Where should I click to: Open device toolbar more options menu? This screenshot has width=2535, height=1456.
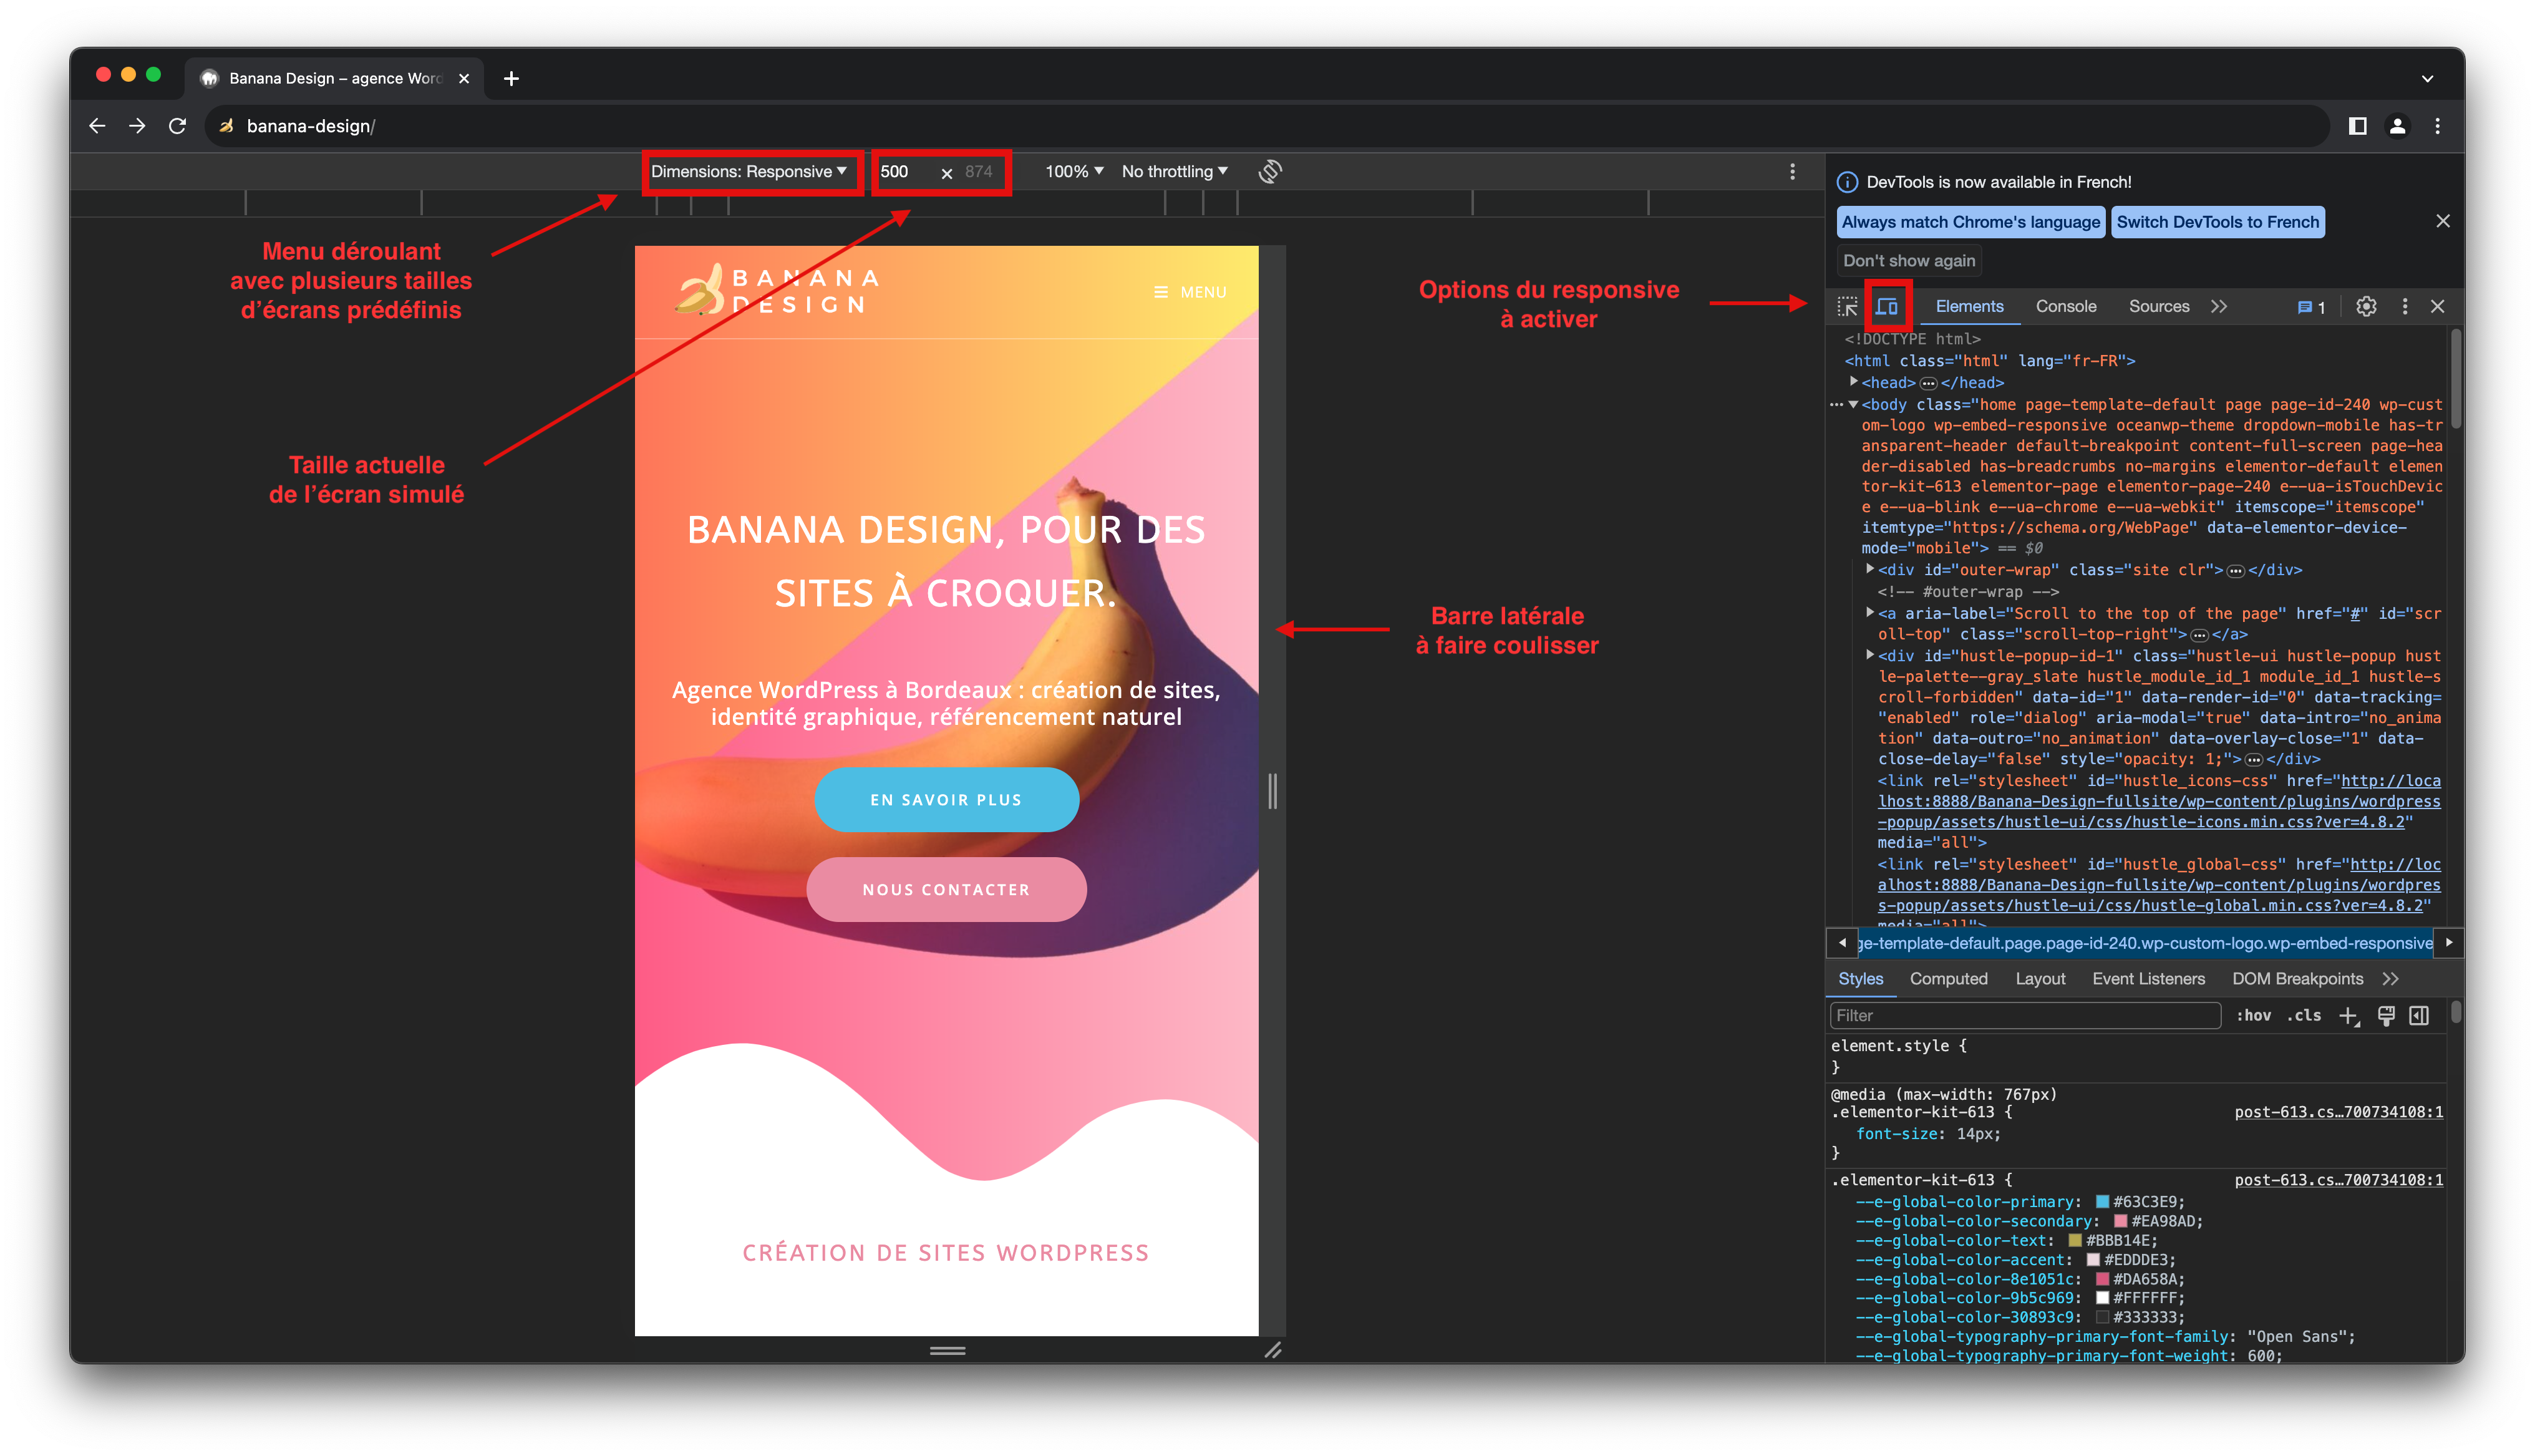1792,172
